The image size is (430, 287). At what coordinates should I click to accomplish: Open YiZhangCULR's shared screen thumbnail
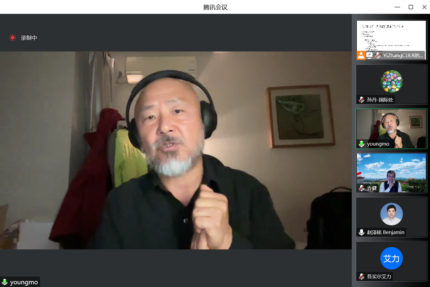tap(391, 36)
